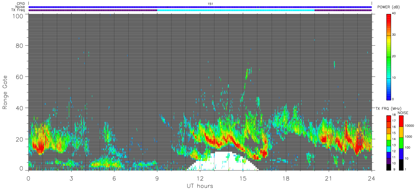Click the green middle of the POWER colorbar
Screen dimensions: 418x193
[x=389, y=58]
